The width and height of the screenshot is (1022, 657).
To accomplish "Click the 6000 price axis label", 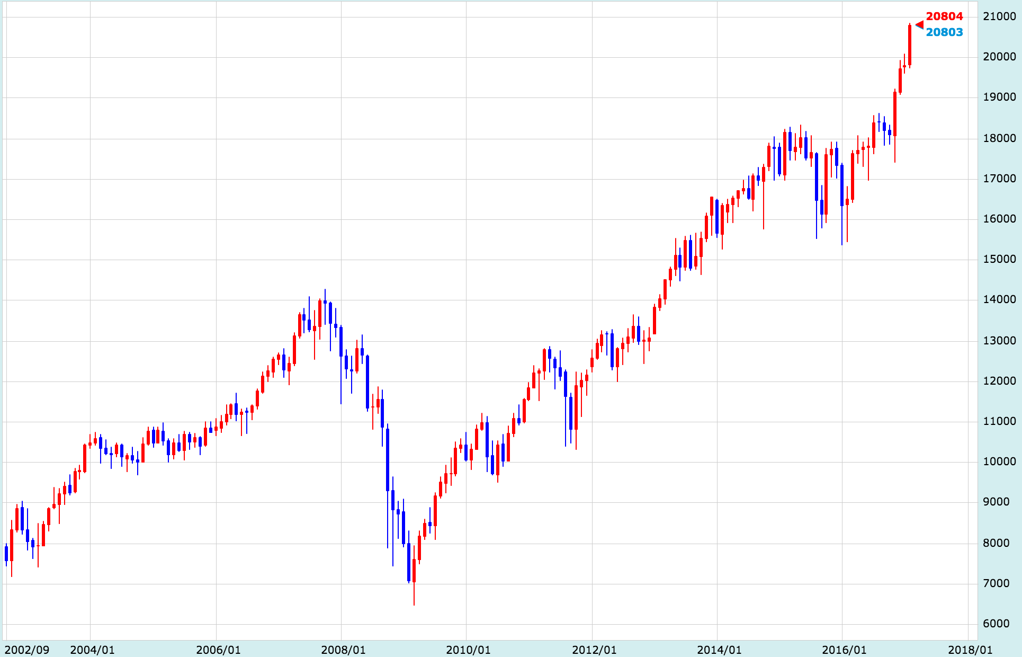I will (996, 624).
